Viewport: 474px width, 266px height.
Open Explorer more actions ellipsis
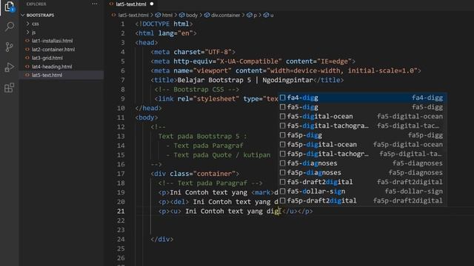[95, 4]
